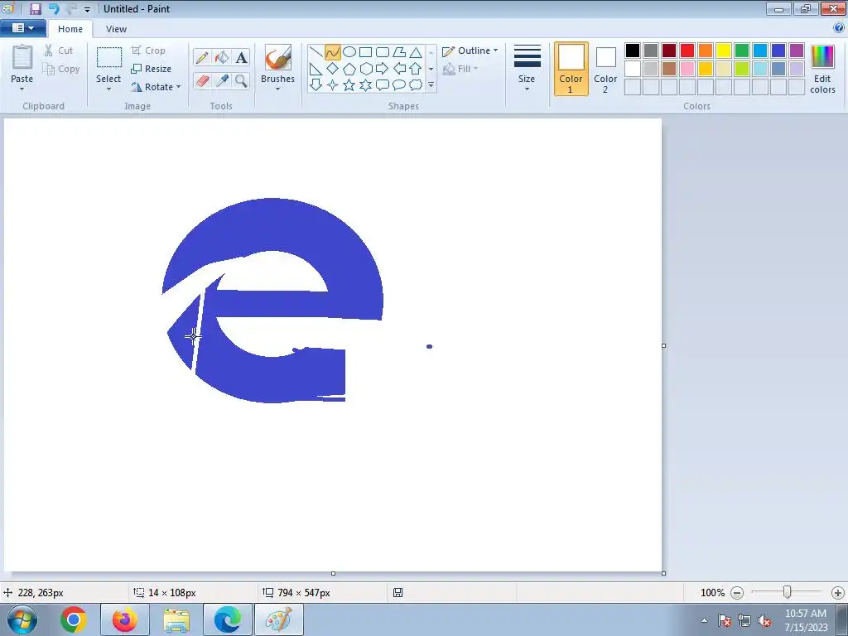Viewport: 848px width, 636px height.
Task: Choose the Left arrow shape
Action: tap(399, 69)
